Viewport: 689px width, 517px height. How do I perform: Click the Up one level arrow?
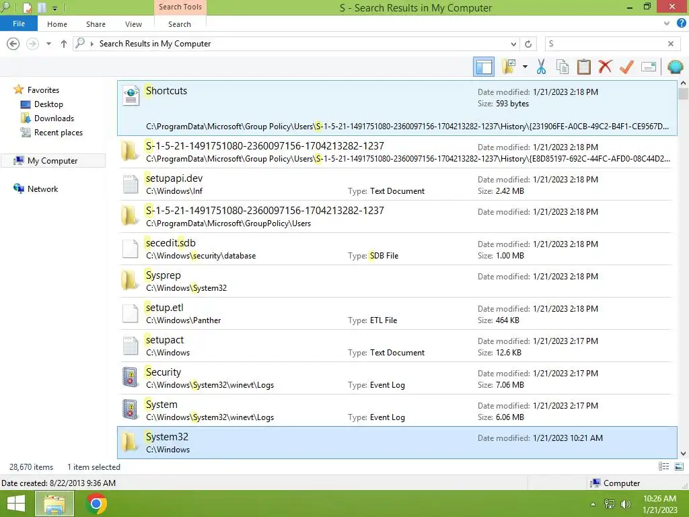coord(64,44)
